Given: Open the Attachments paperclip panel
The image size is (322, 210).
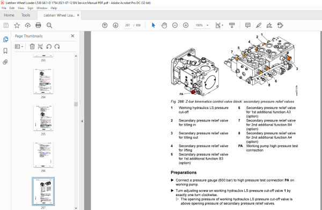Looking at the screenshot, I should [5, 62].
